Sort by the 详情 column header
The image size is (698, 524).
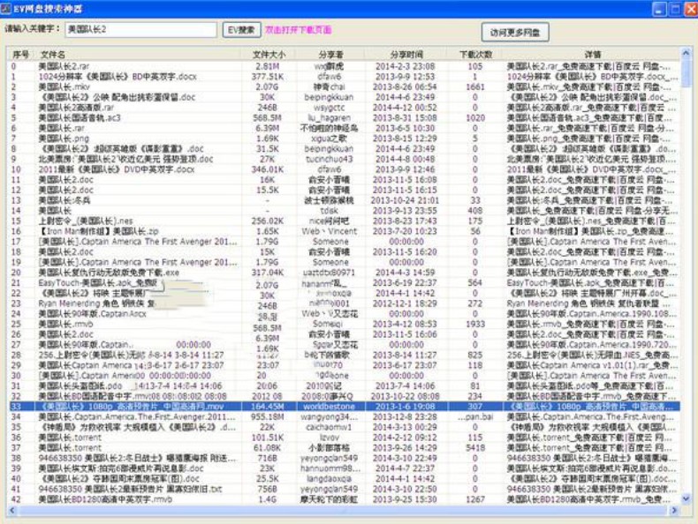coord(592,54)
